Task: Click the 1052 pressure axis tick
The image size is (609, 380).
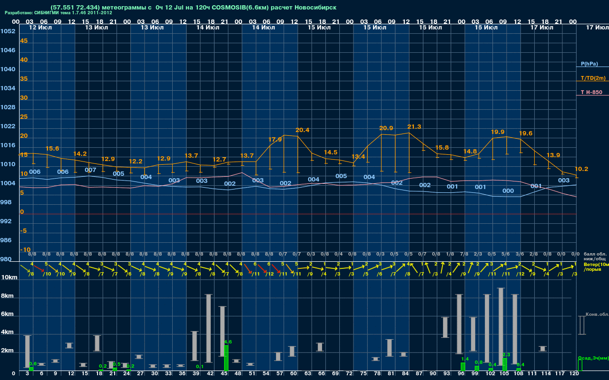Action: coord(8,31)
